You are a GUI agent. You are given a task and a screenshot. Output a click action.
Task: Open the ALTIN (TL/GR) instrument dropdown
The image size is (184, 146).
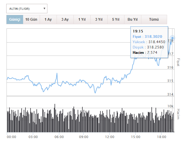[27, 9]
